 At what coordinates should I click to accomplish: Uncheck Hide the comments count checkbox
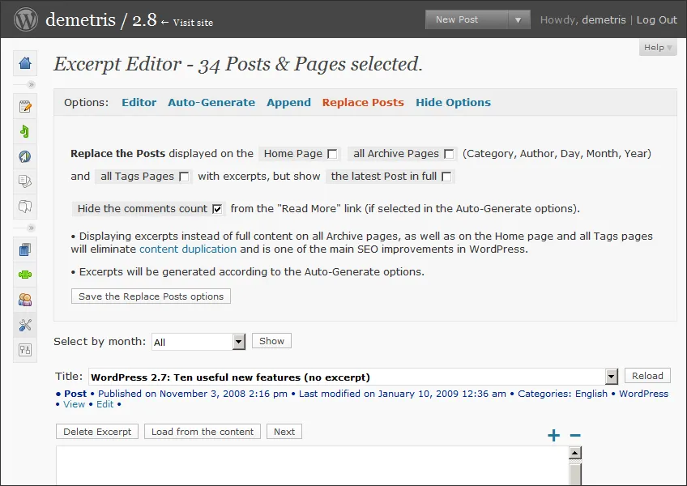coord(217,209)
